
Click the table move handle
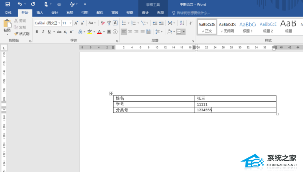[x=111, y=94]
